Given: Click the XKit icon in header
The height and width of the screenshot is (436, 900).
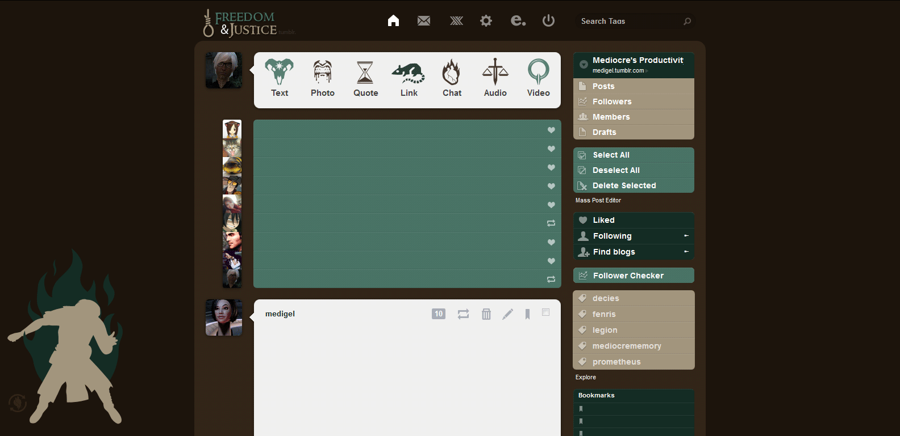Looking at the screenshot, I should click(x=456, y=21).
